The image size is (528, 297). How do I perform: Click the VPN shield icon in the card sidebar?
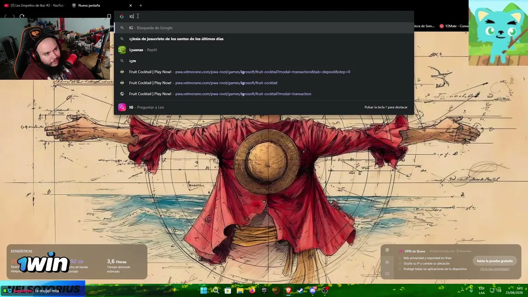pos(387,250)
